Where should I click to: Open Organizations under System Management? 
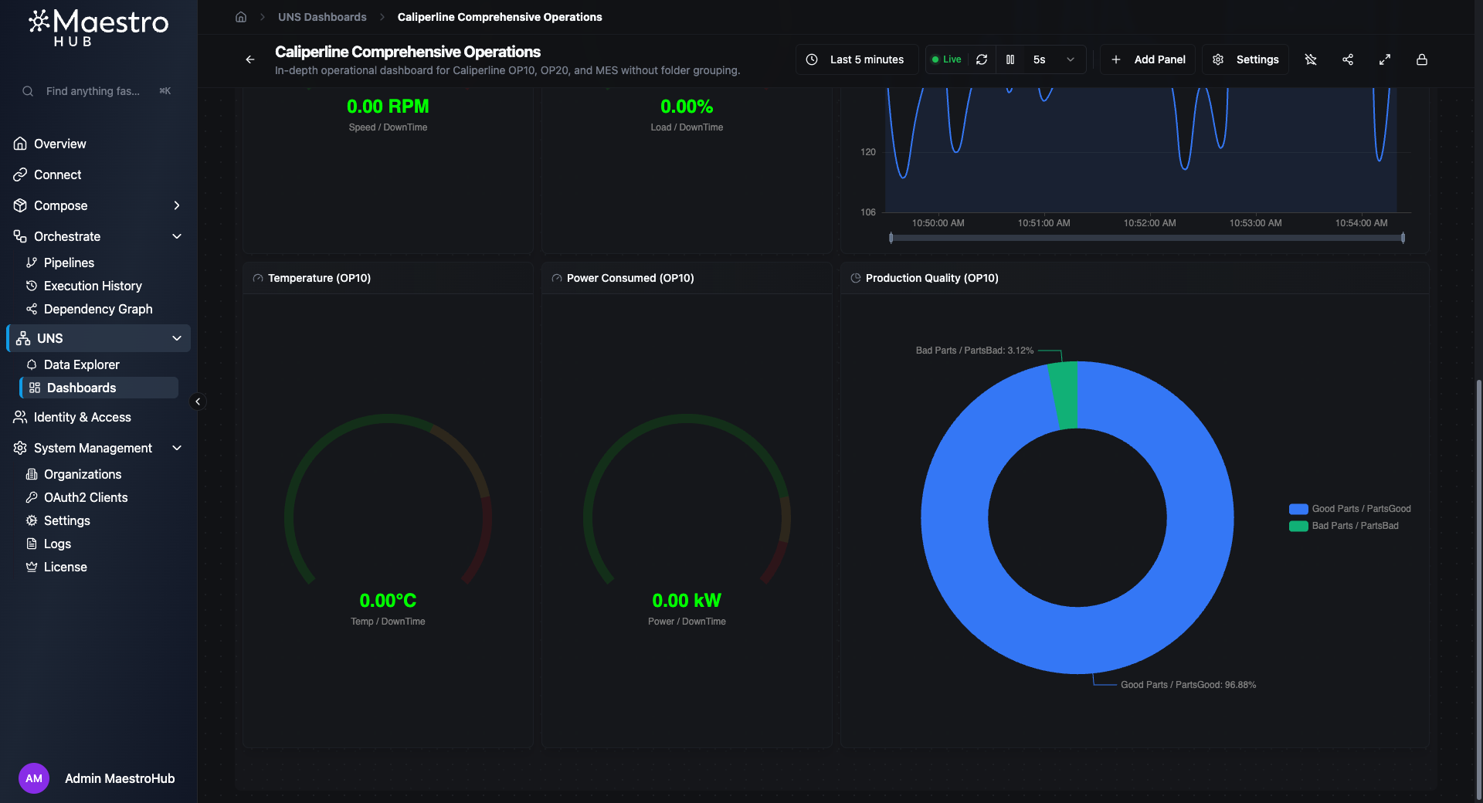point(81,474)
